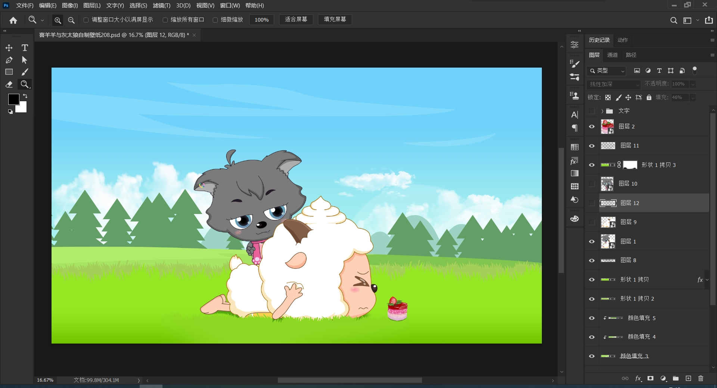Screen dimensions: 717x388
Task: Click the delete layer trash icon
Action: pyautogui.click(x=701, y=378)
